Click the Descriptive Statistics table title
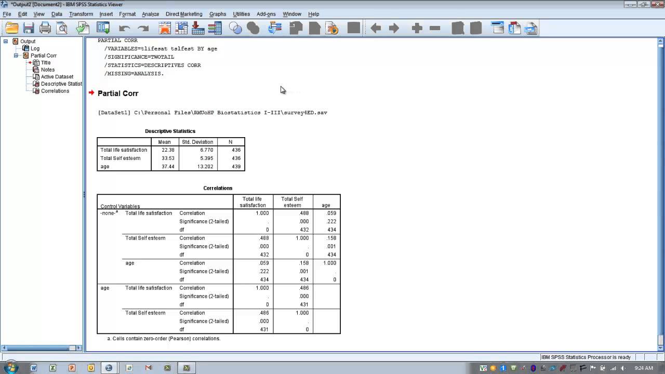 point(170,131)
